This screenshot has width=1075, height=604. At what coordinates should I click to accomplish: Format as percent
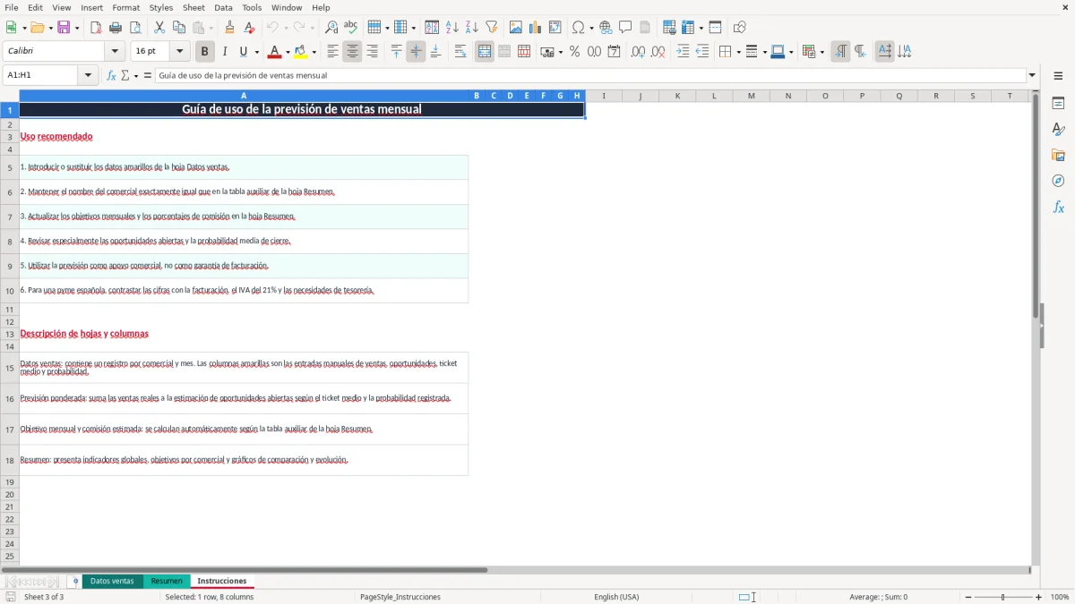[x=574, y=52]
